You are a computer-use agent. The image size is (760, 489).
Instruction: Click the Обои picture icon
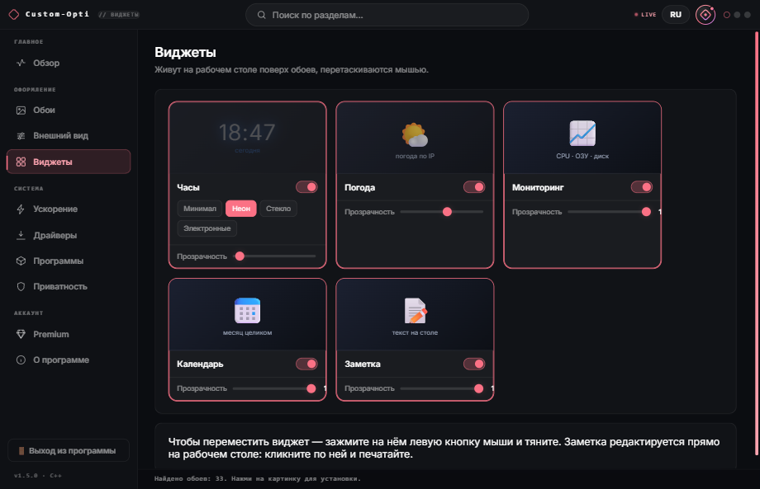(x=21, y=110)
